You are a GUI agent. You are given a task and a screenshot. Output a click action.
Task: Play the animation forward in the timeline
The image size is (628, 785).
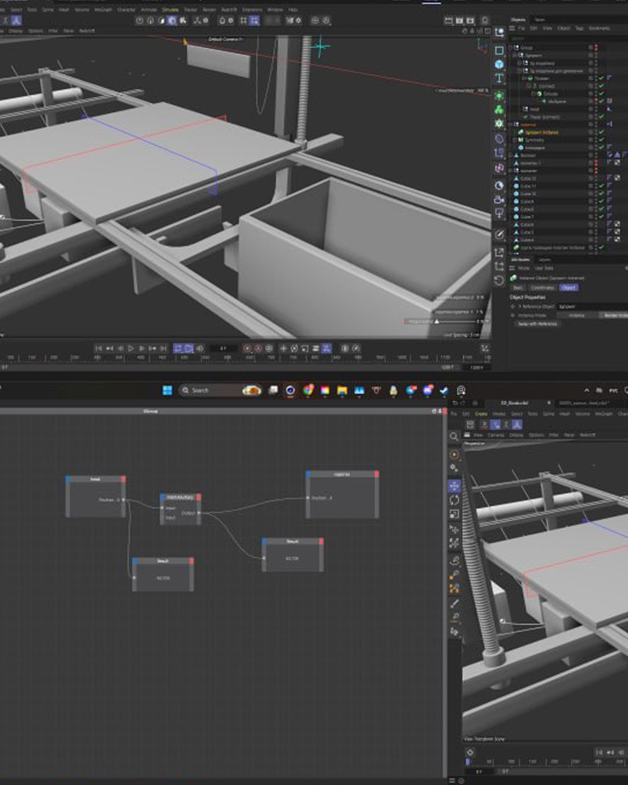click(x=131, y=348)
